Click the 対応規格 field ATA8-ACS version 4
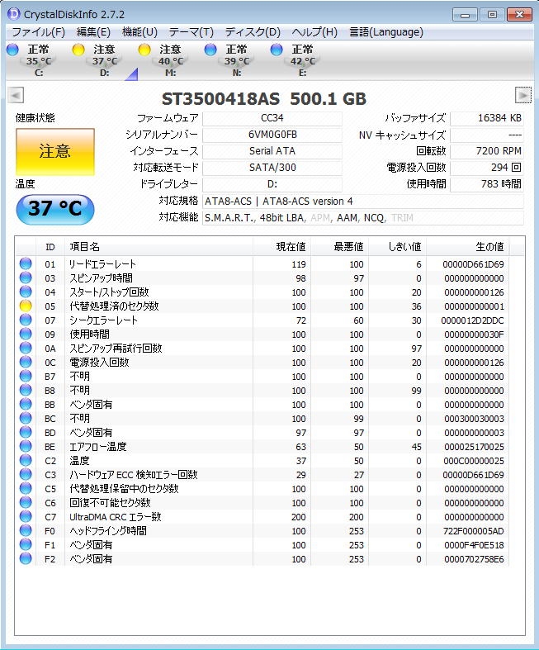Image resolution: width=539 pixels, height=650 pixels. pos(362,202)
